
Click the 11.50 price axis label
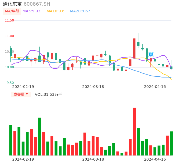9,20
